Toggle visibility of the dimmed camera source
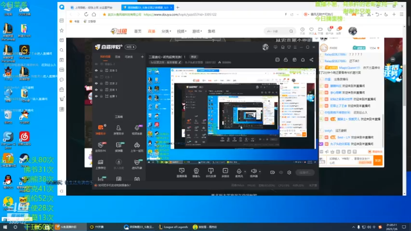 [96, 64]
